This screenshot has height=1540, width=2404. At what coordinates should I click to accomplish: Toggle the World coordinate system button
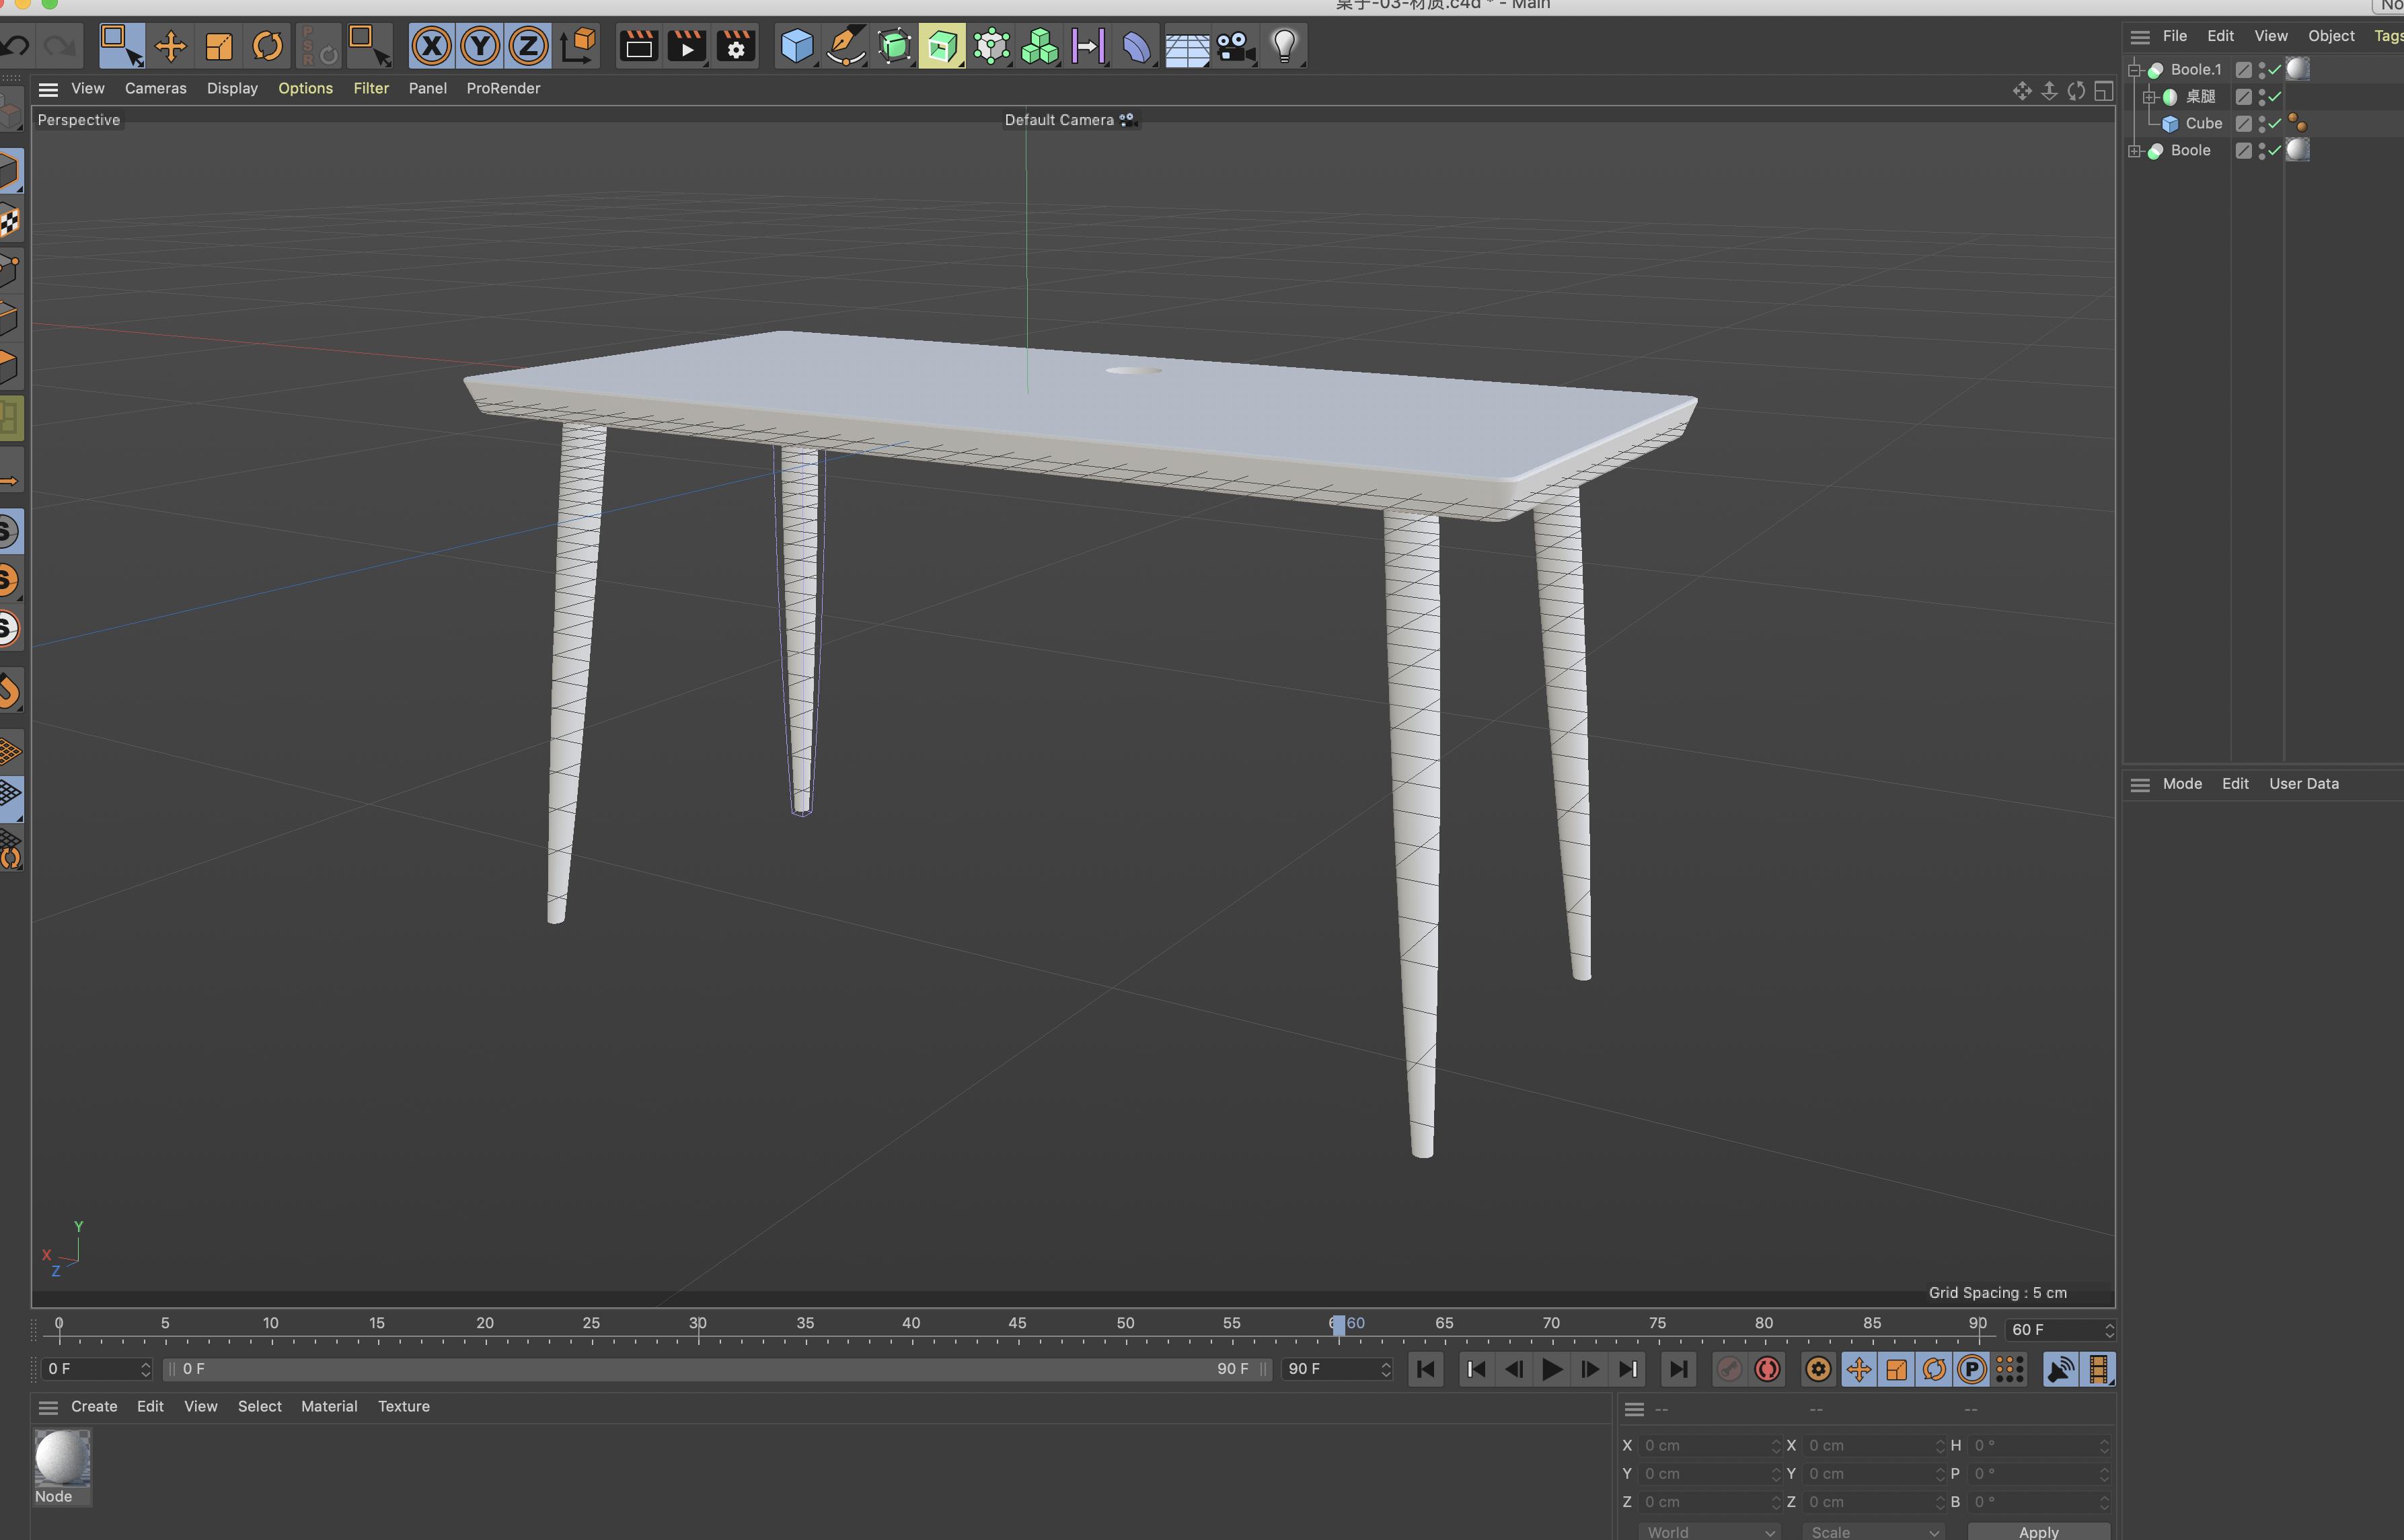click(x=578, y=46)
